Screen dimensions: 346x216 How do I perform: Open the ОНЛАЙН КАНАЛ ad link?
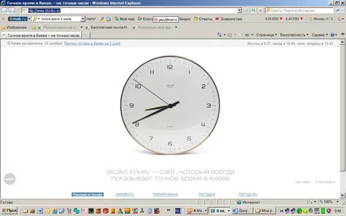[166, 194]
